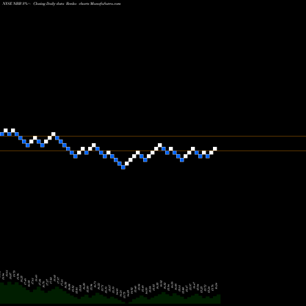Click the upper orange horizontal level line

(153, 136)
